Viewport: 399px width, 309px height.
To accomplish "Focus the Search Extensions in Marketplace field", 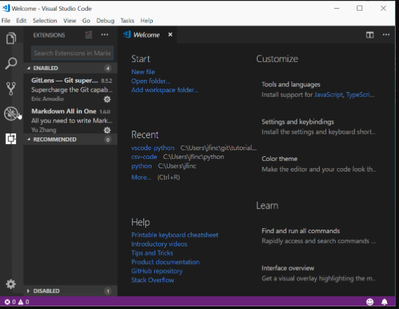I will [72, 53].
